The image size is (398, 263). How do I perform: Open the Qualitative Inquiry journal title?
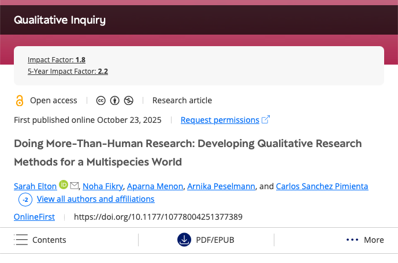point(59,20)
